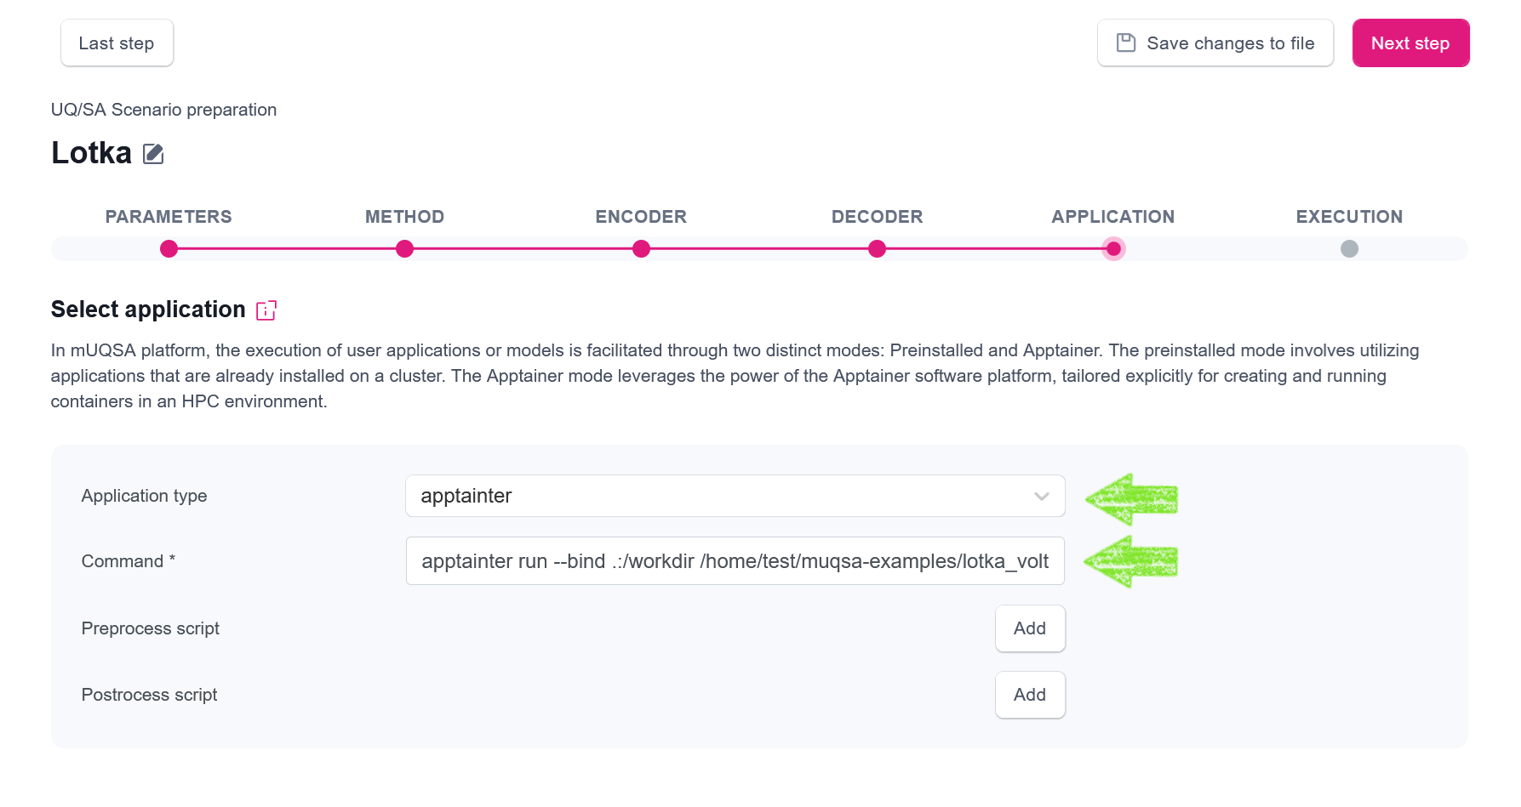Click the gray EXECUTION progress dot
Screen dimensions: 1521x807
[x=1350, y=249]
